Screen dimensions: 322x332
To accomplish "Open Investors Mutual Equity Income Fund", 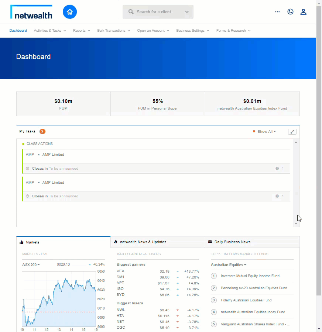I will pyautogui.click(x=250, y=276).
